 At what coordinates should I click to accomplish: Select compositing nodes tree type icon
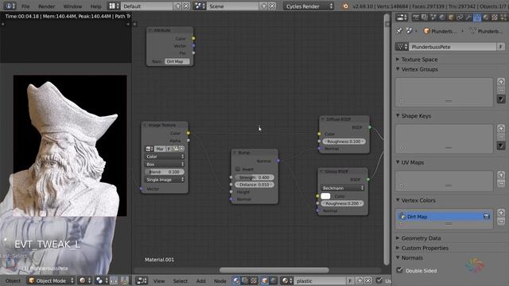tap(245, 280)
